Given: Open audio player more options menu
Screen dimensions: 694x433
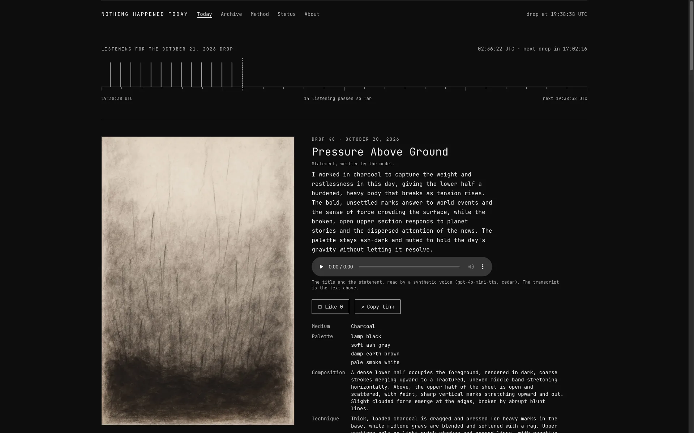Looking at the screenshot, I should [x=483, y=267].
